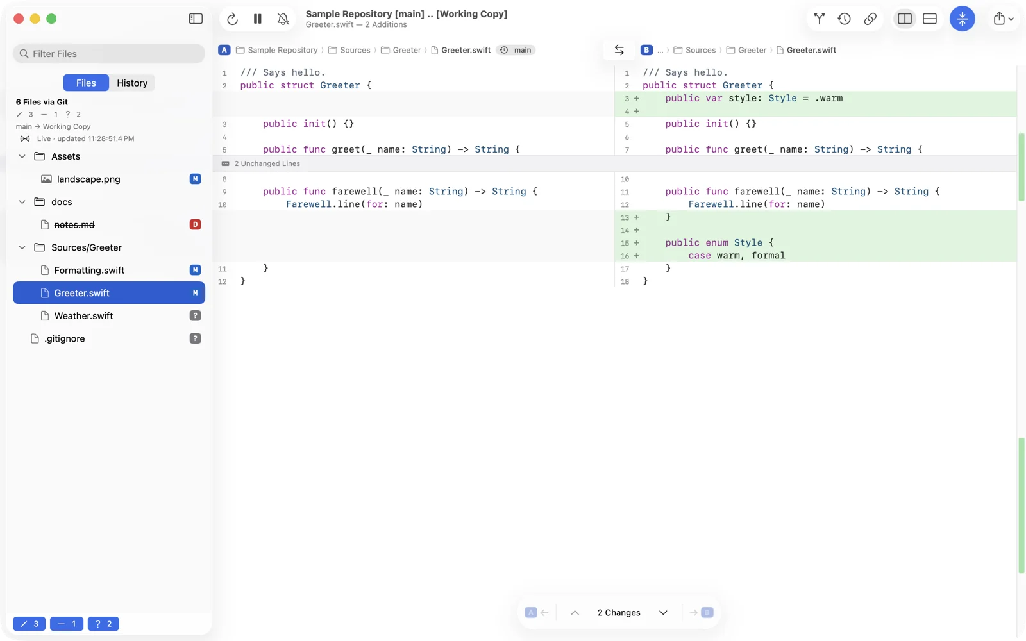Click the chain link icon in the toolbar
This screenshot has width=1026, height=641.
870,19
